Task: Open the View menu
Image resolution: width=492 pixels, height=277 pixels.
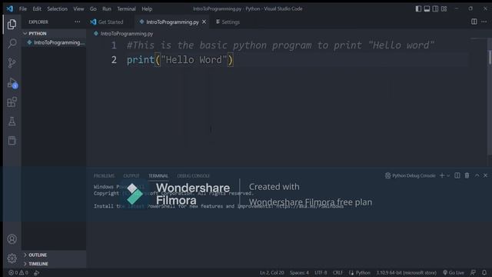Action: 78,8
